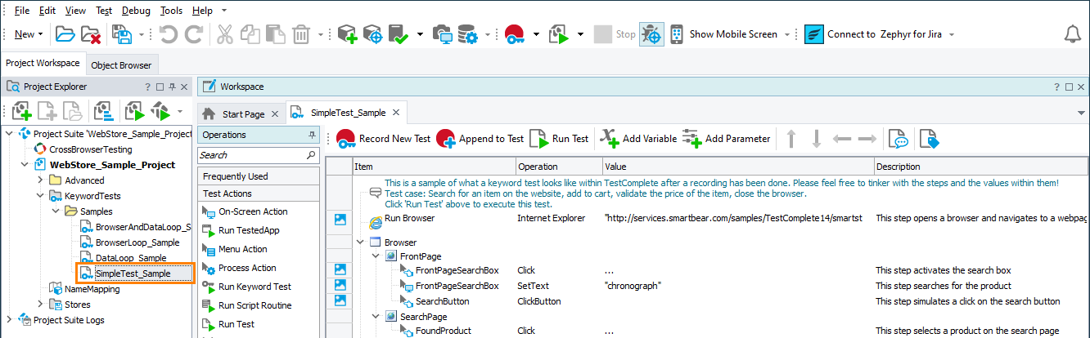Click the Close project folder icon with red X

[90, 34]
